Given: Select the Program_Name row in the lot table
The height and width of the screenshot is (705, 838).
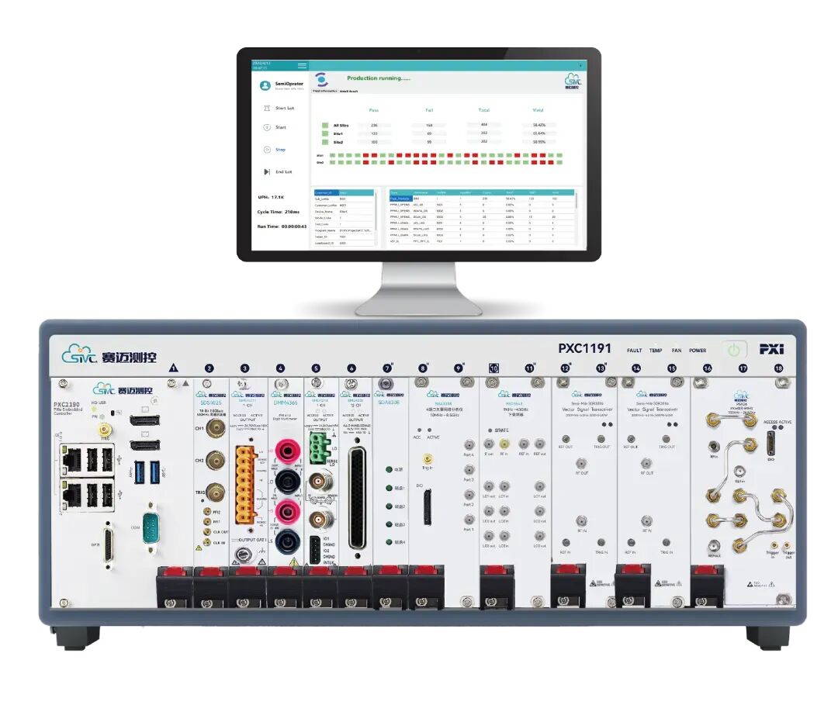Looking at the screenshot, I should [344, 230].
